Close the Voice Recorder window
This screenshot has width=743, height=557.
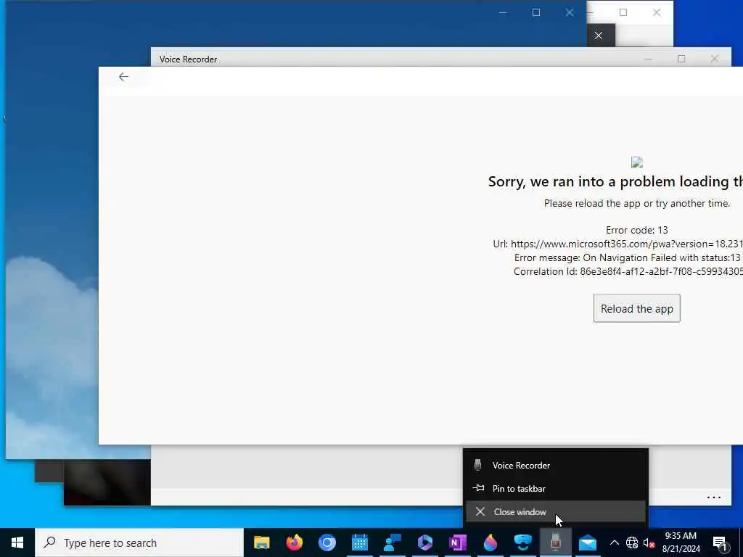(x=714, y=59)
